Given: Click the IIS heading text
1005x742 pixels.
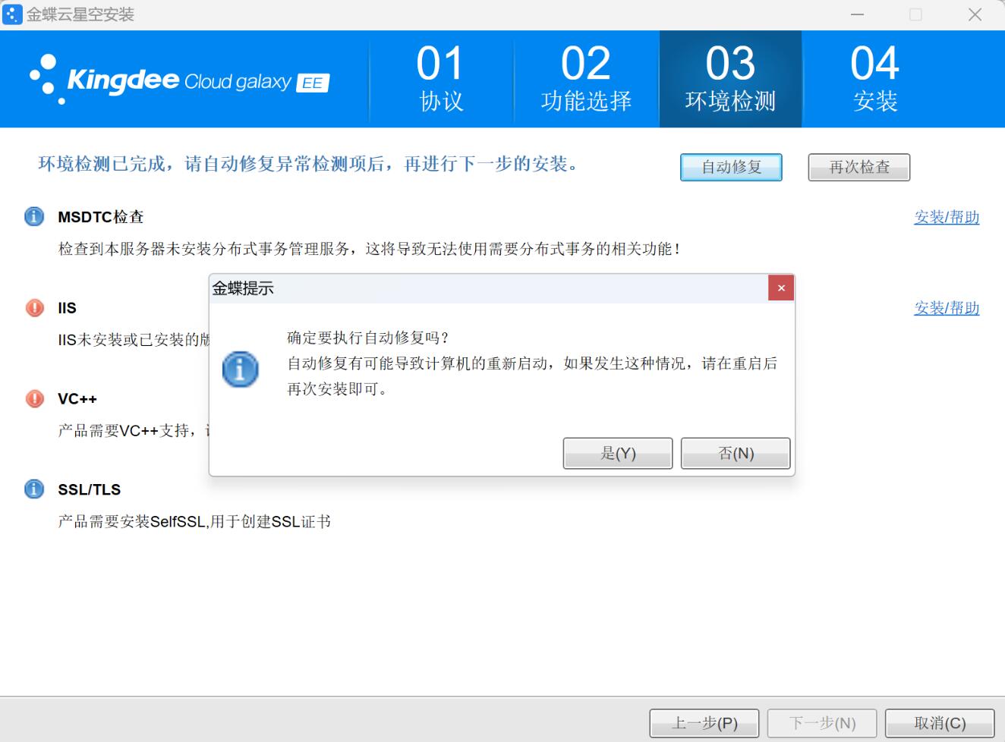Looking at the screenshot, I should click(x=67, y=308).
